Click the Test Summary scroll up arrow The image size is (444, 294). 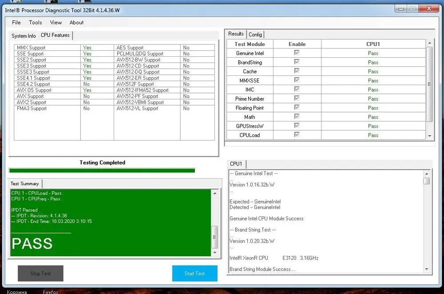214,193
